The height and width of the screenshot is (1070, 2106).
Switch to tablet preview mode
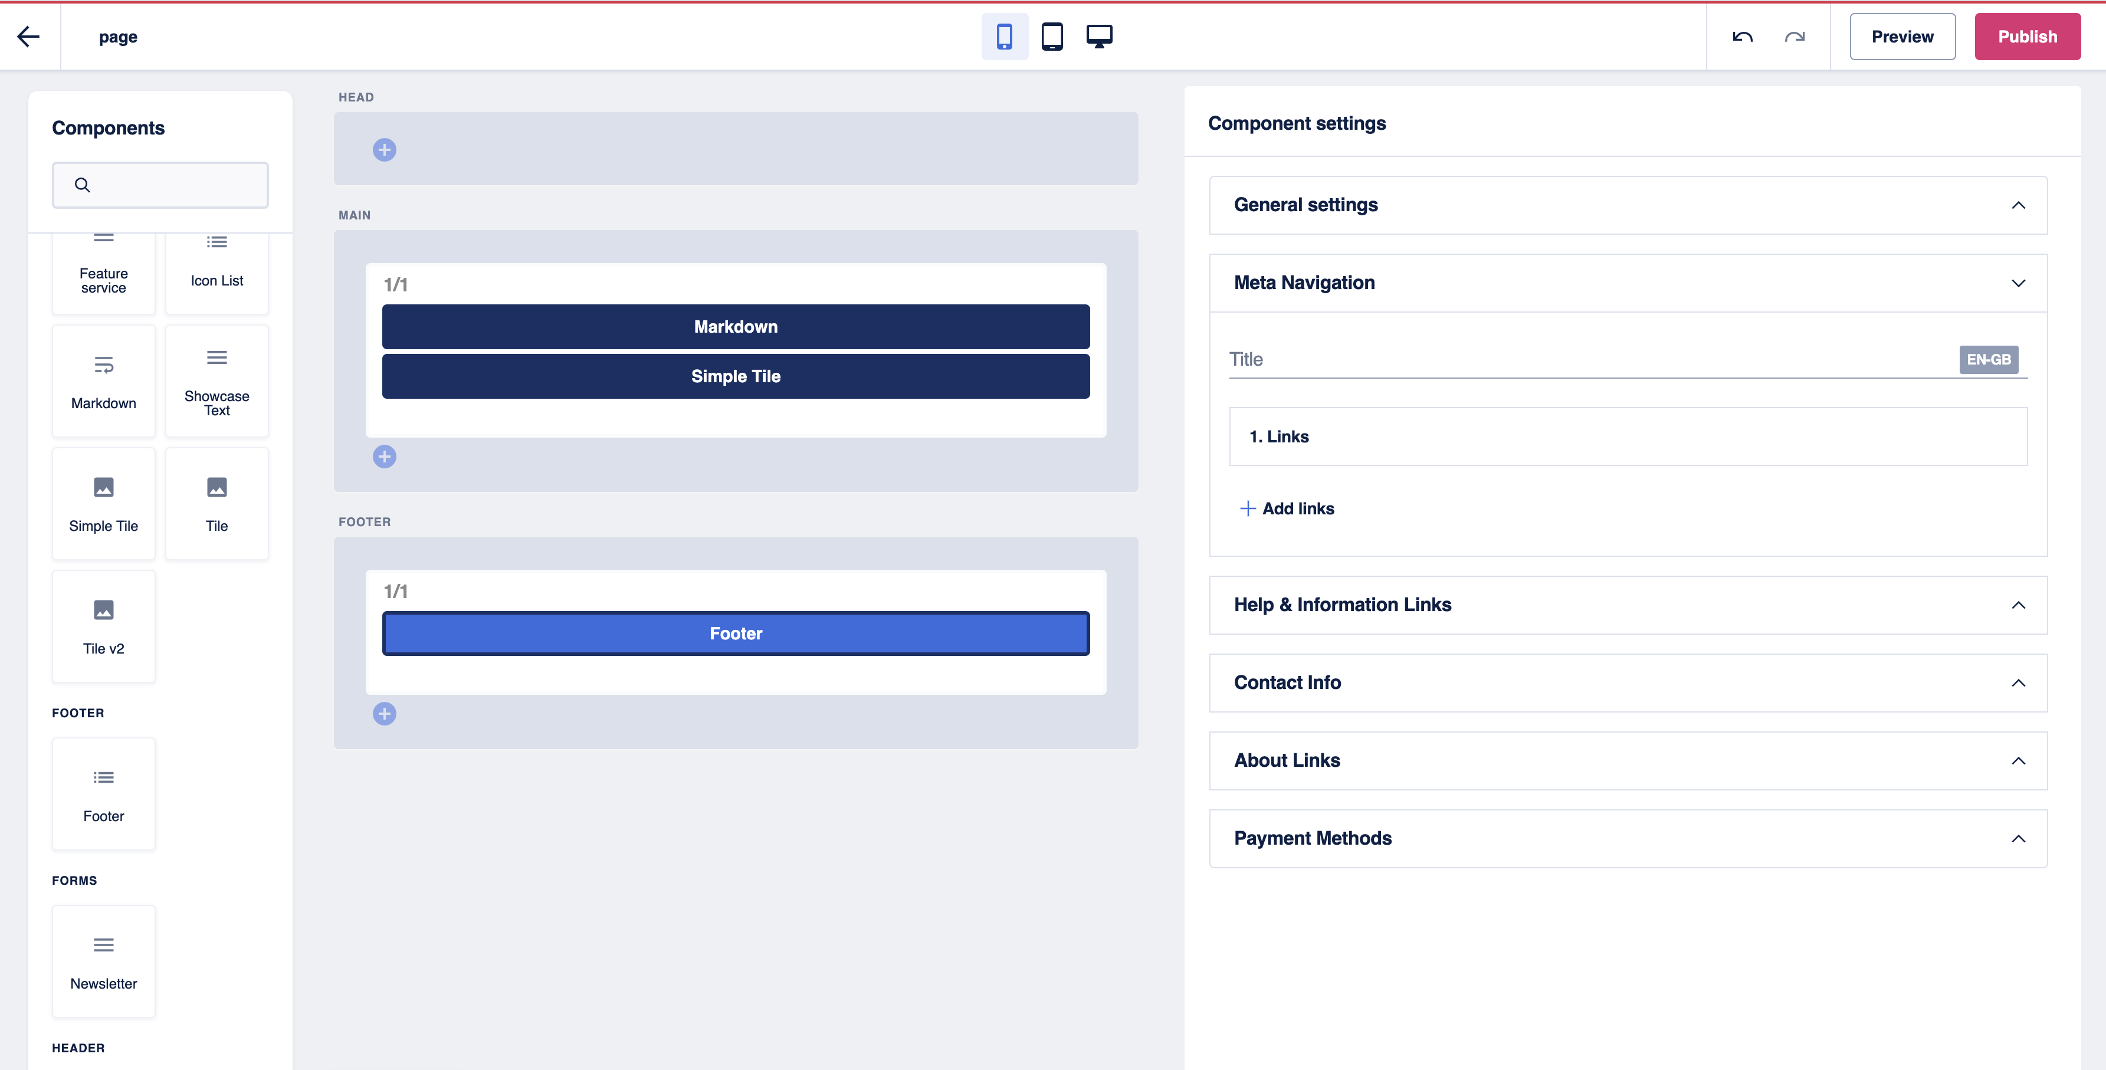pos(1052,36)
